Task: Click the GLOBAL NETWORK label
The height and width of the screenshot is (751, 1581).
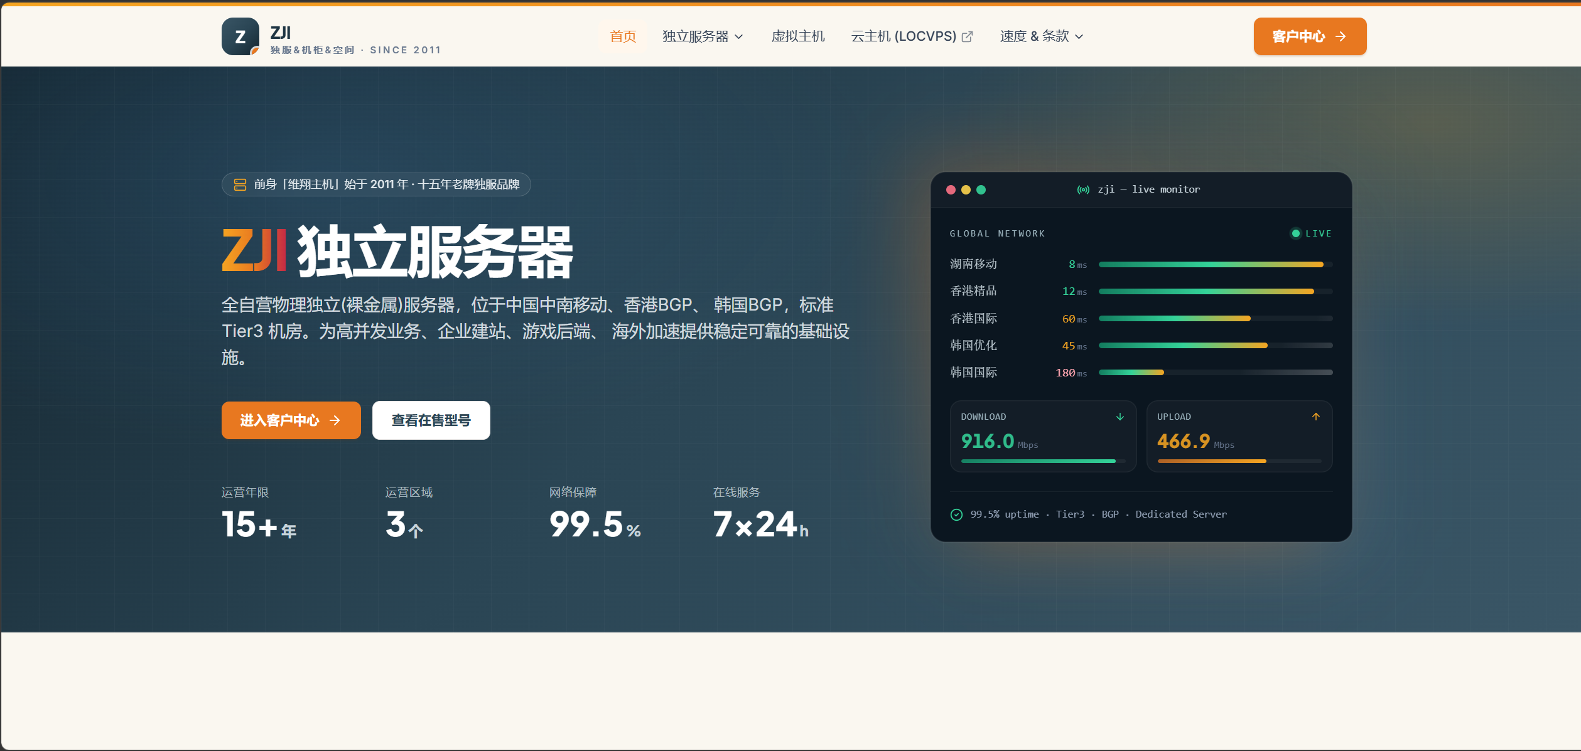Action: click(x=997, y=233)
